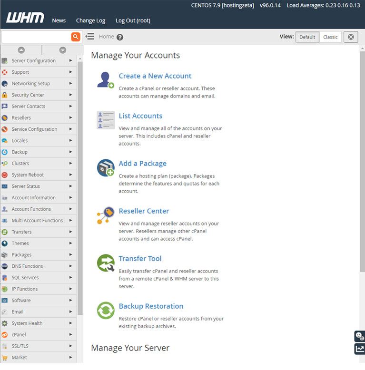Click the sidebar scroll-down arrow button
Screen dimensions: 365x370
point(63,50)
